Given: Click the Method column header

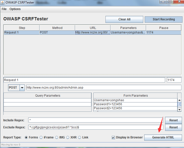Looking at the screenshot, I should 57,28.
